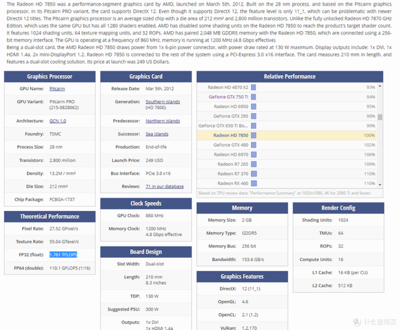Click the scrollbar thumb in Relative Performance

(380, 117)
